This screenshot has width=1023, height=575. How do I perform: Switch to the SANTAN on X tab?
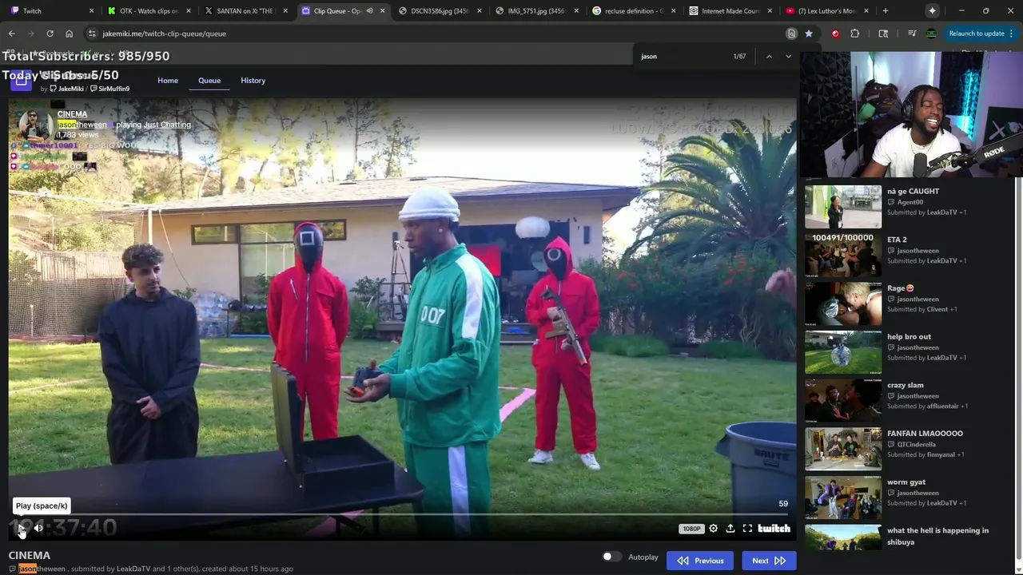pos(246,11)
